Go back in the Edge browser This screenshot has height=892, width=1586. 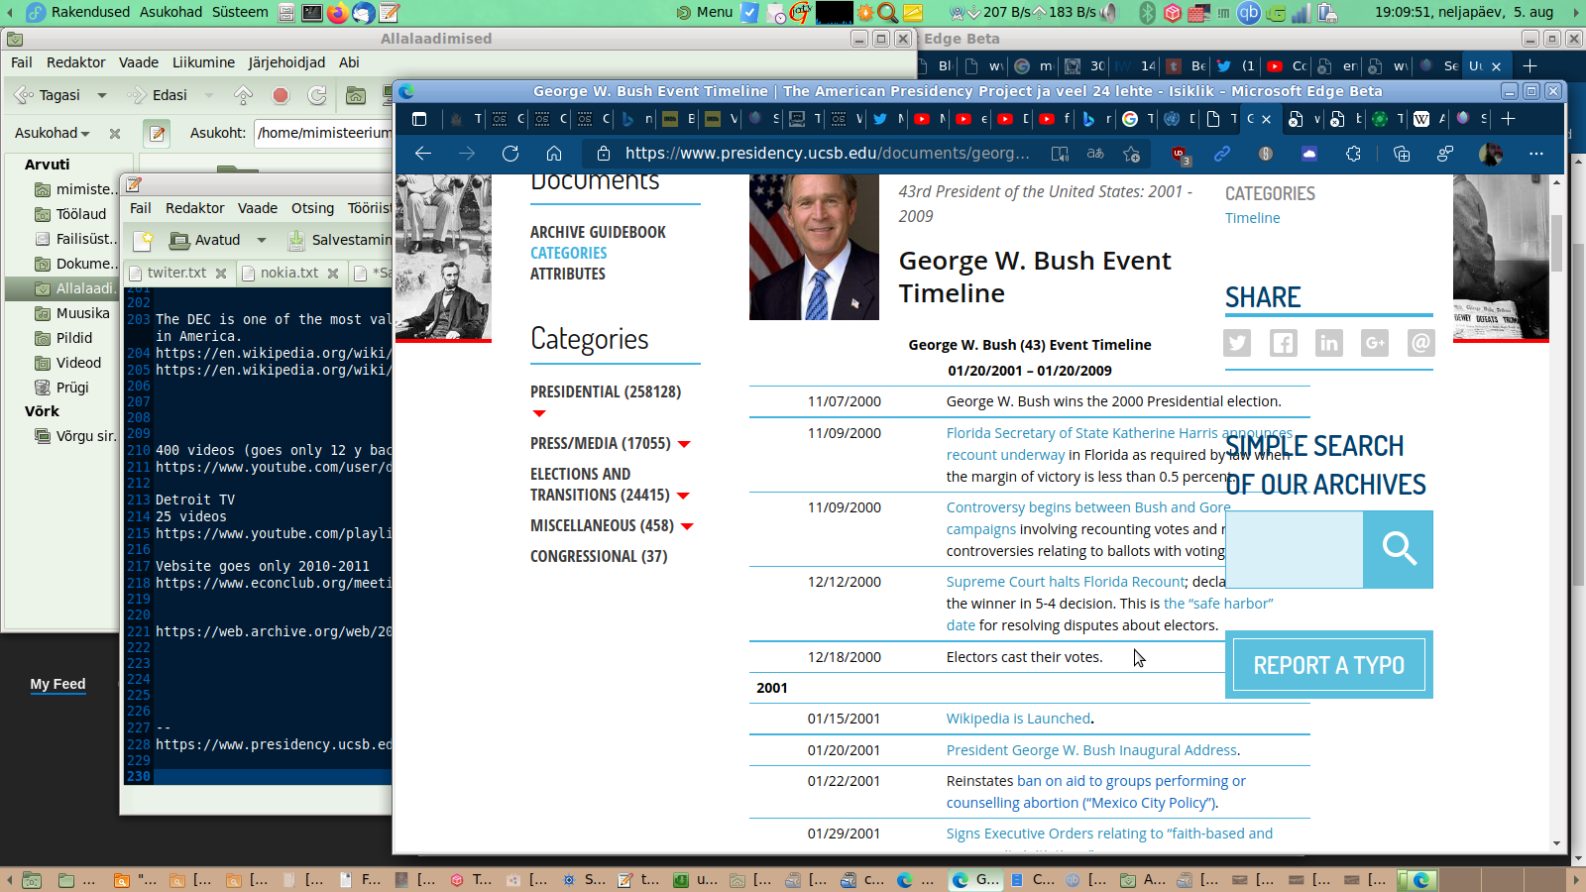pos(423,154)
